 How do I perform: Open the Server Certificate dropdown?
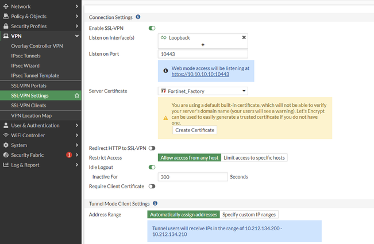[x=203, y=91]
